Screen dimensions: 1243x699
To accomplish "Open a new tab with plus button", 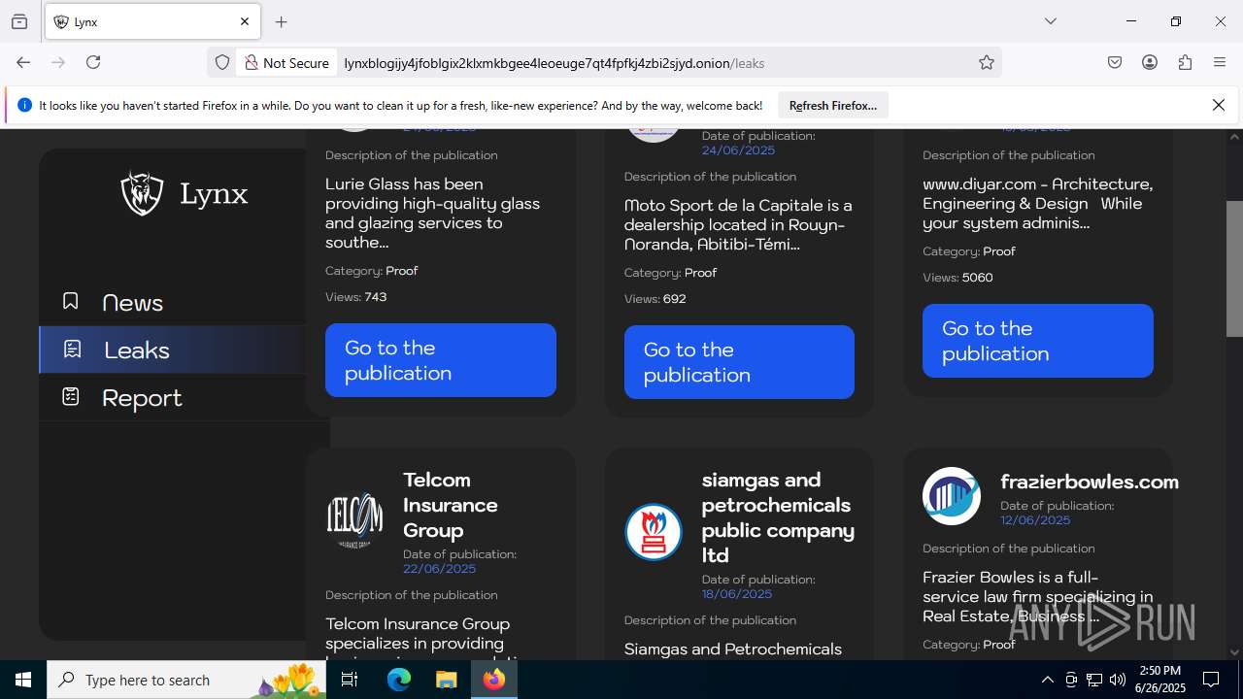I will [x=282, y=21].
